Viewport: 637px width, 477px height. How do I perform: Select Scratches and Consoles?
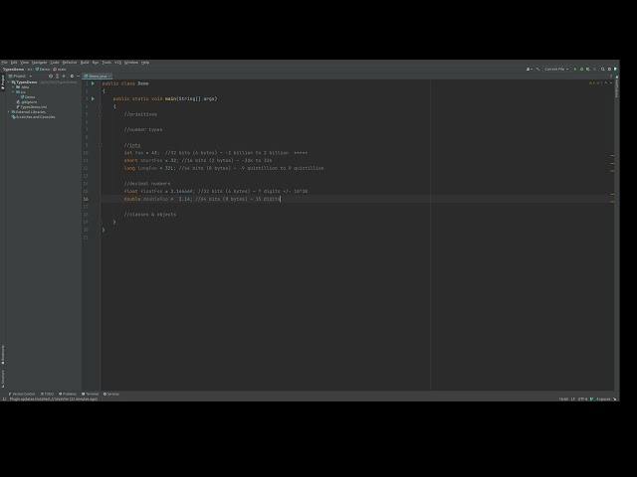tap(34, 117)
